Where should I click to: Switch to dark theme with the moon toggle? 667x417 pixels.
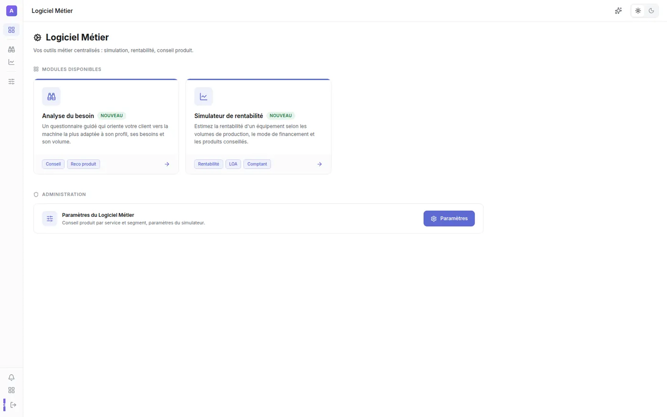[x=651, y=10]
